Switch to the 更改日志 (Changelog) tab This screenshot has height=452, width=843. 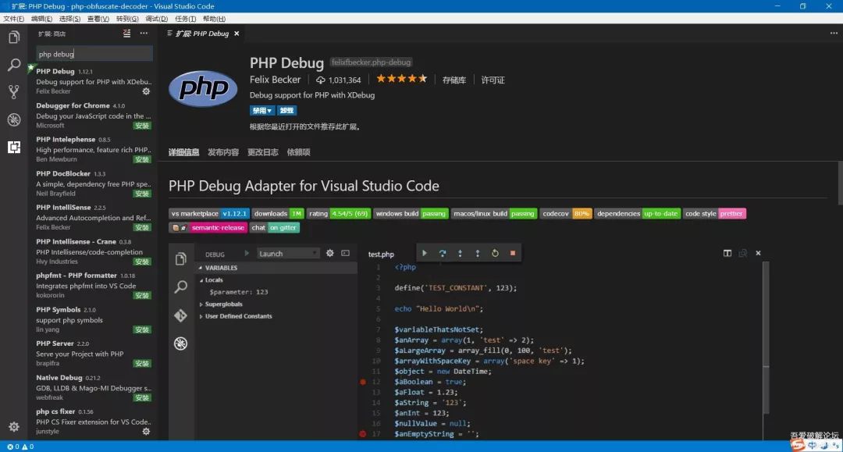pos(263,152)
